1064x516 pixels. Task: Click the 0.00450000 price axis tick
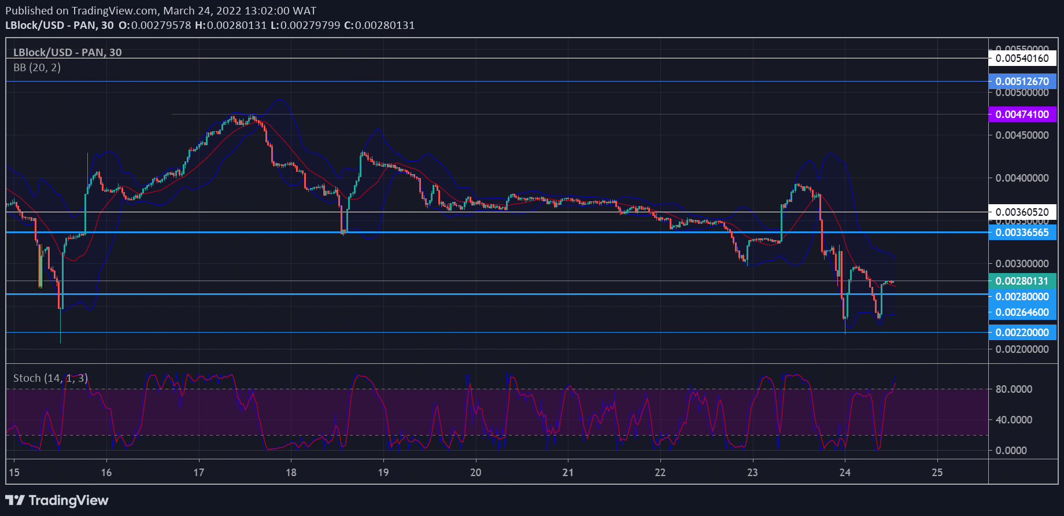[1022, 135]
